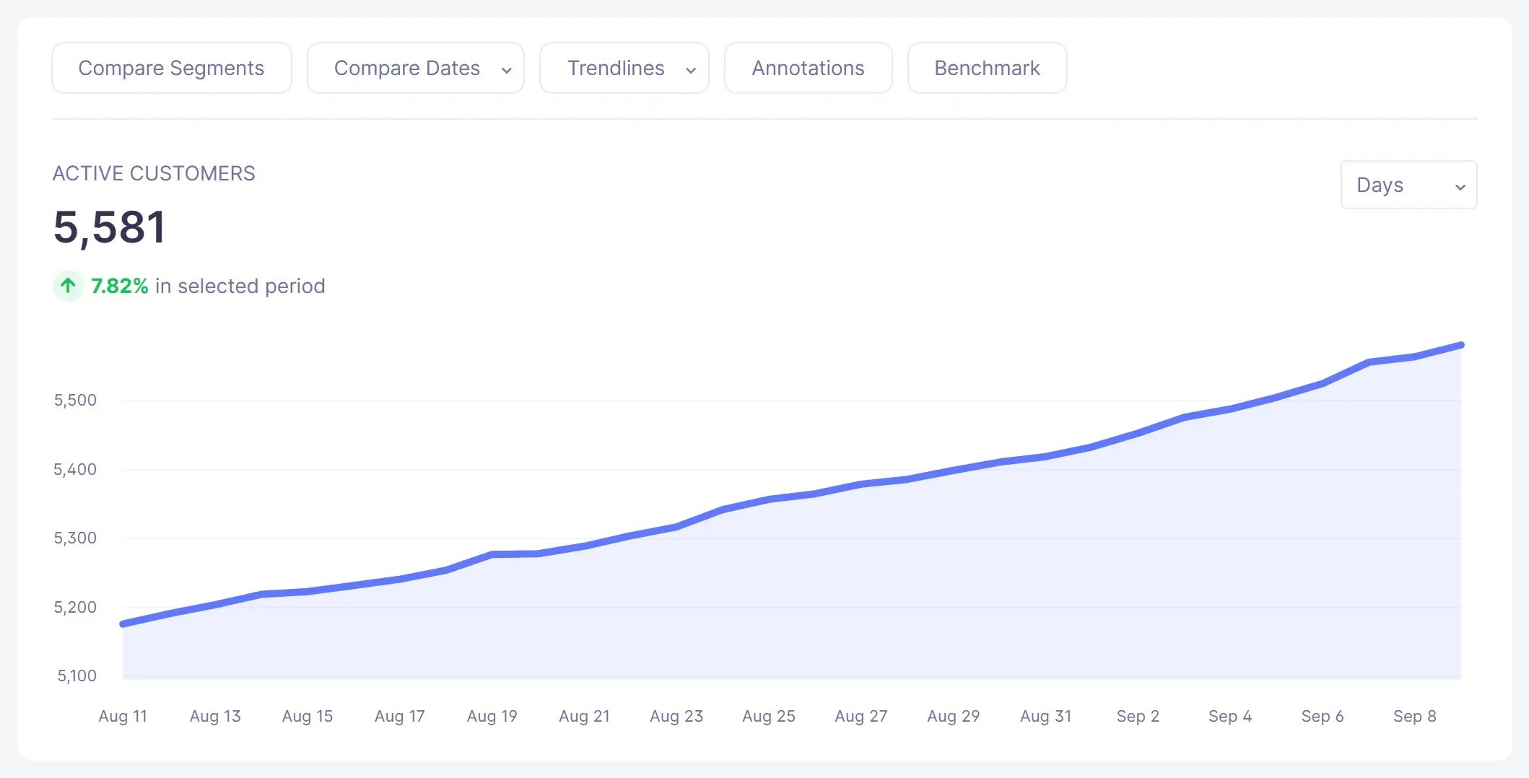Image resolution: width=1529 pixels, height=778 pixels.
Task: Change the Days interval dropdown
Action: pos(1408,185)
